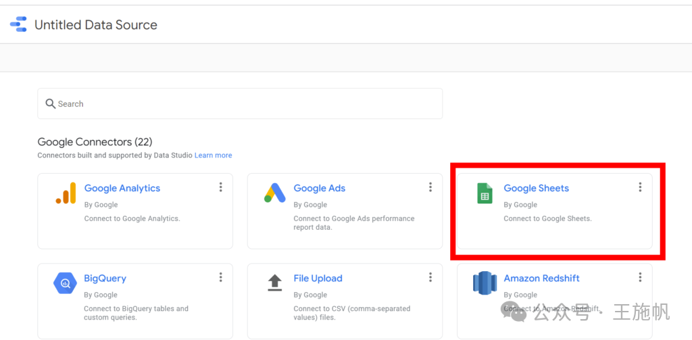Select the Google Ads connector title
Image resolution: width=692 pixels, height=340 pixels.
(320, 188)
